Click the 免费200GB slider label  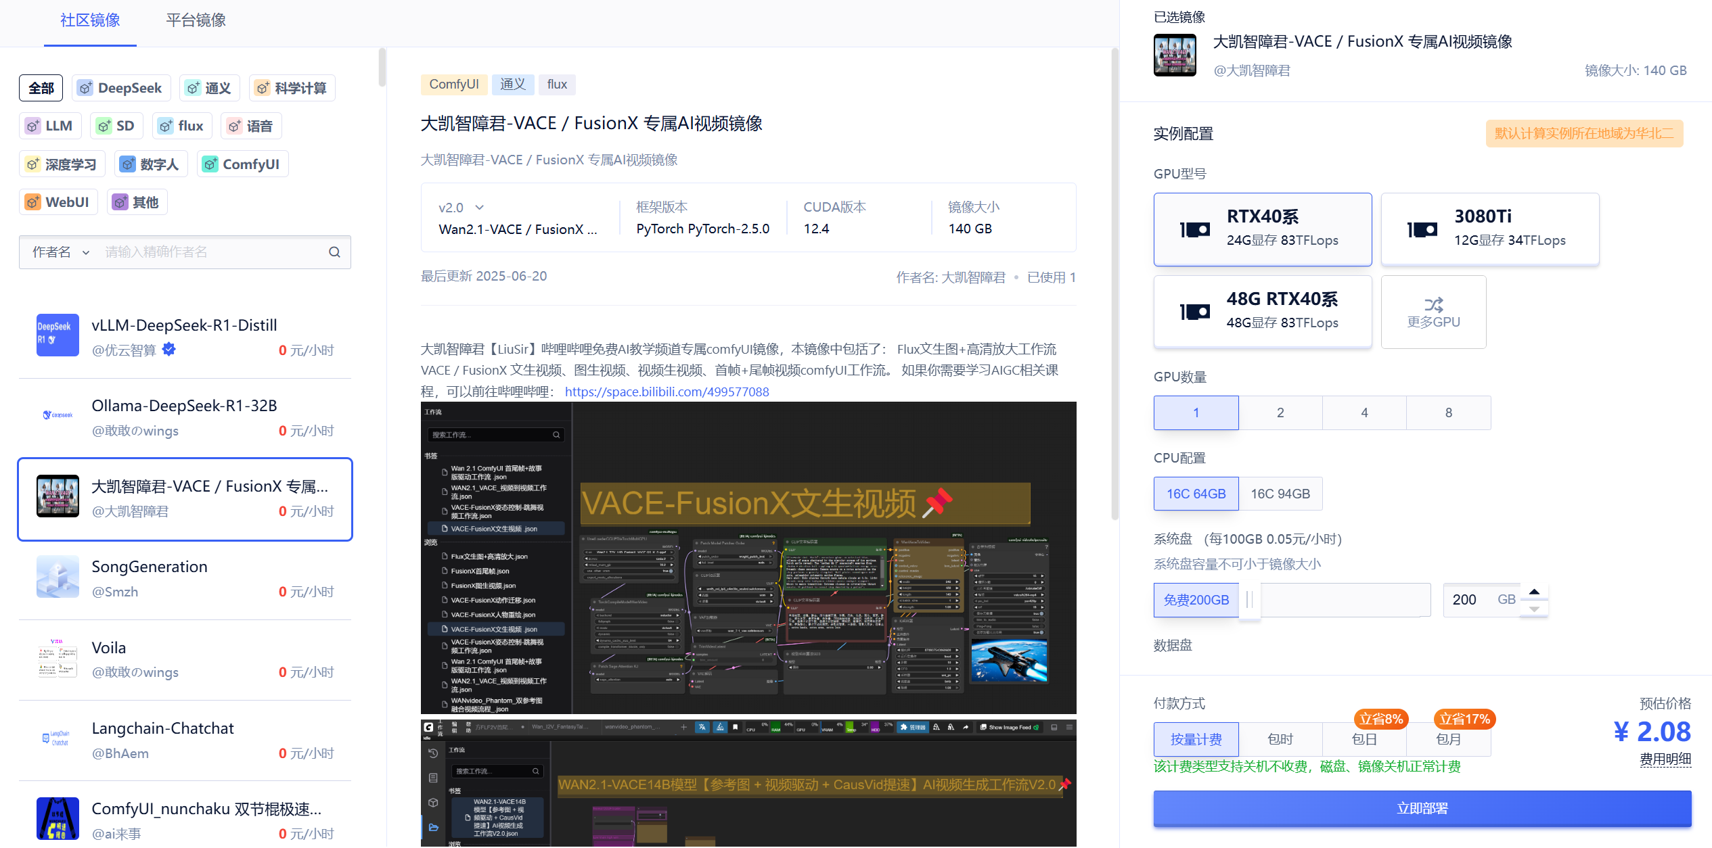coord(1196,600)
